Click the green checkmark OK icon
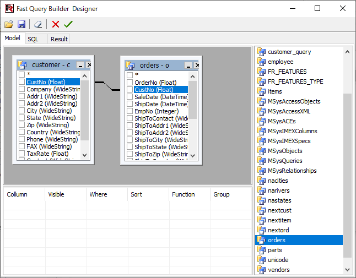Image resolution: width=356 pixels, height=278 pixels. (x=68, y=24)
